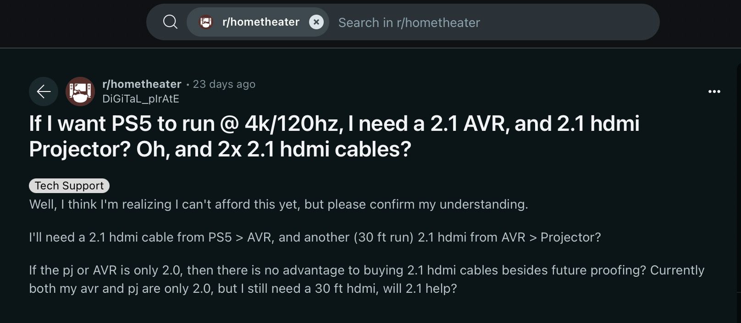Image resolution: width=741 pixels, height=323 pixels.
Task: Click the paragraph starting "If the pj or AVR"
Action: (366, 279)
